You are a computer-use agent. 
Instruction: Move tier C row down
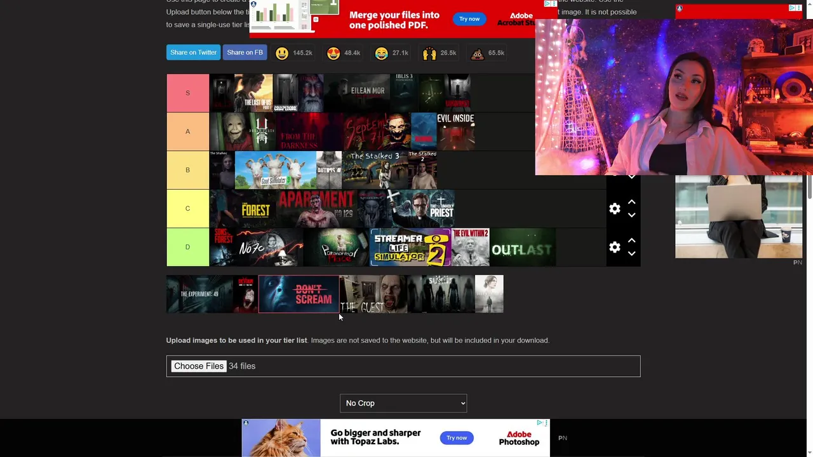pos(631,215)
